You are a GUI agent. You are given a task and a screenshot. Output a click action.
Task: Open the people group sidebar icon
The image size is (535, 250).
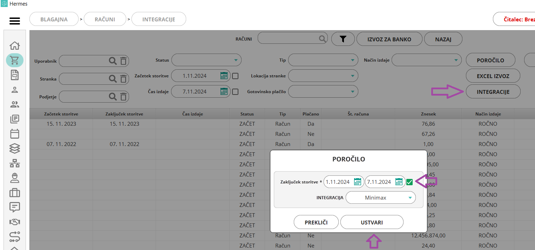point(15,104)
